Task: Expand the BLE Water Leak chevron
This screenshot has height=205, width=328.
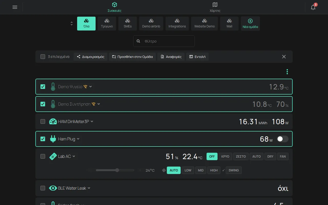Action: pos(89,188)
